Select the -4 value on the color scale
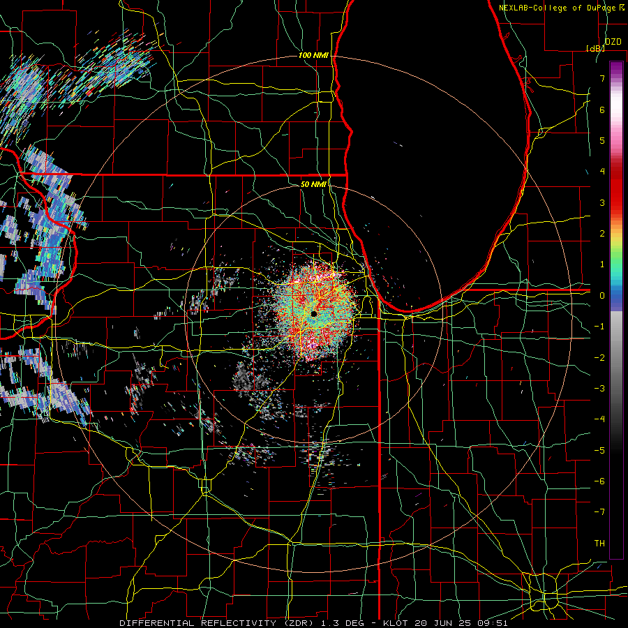Screen dimensions: 628x628 click(599, 419)
